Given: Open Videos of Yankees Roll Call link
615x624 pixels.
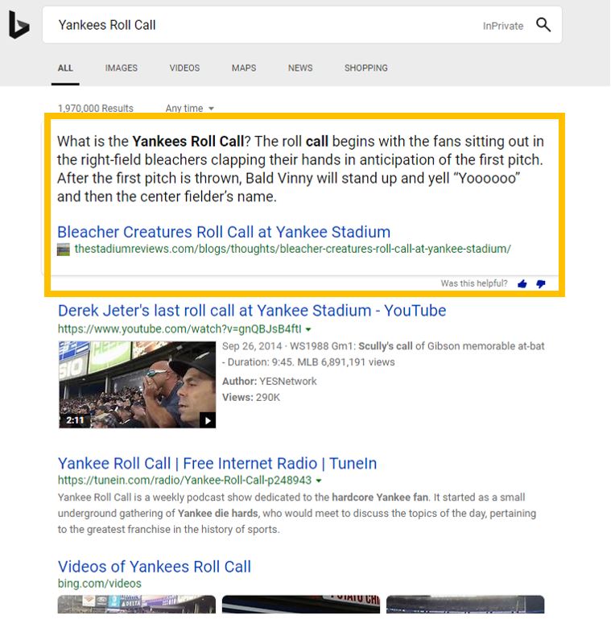Looking at the screenshot, I should [155, 566].
